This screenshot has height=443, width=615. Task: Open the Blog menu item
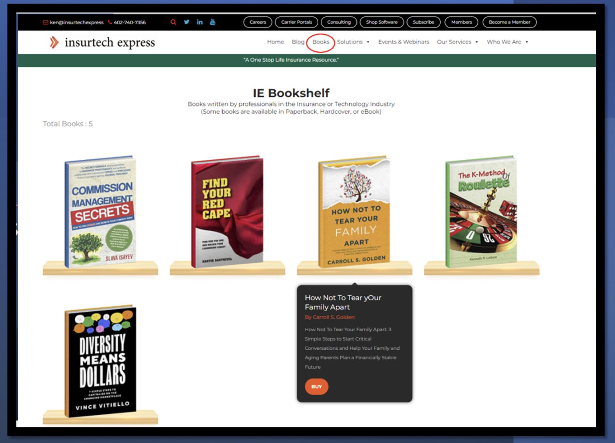coord(298,42)
